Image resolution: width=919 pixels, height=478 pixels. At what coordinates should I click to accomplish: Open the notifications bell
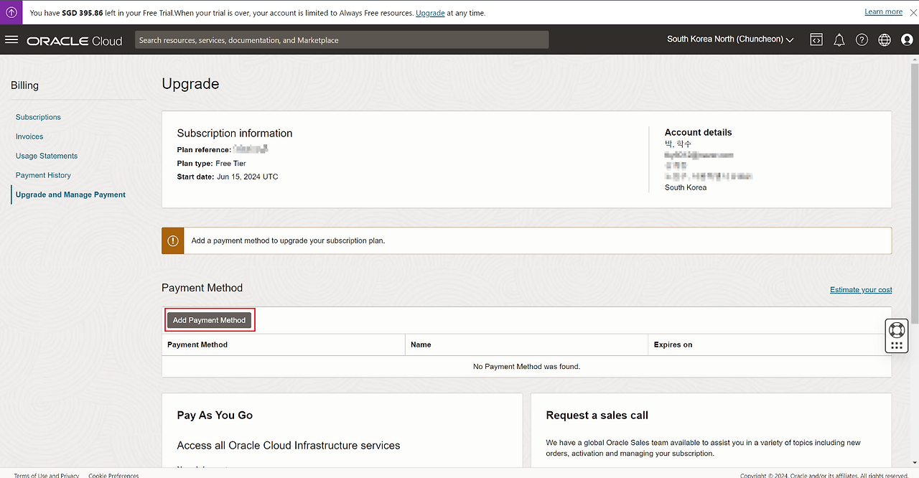[839, 40]
